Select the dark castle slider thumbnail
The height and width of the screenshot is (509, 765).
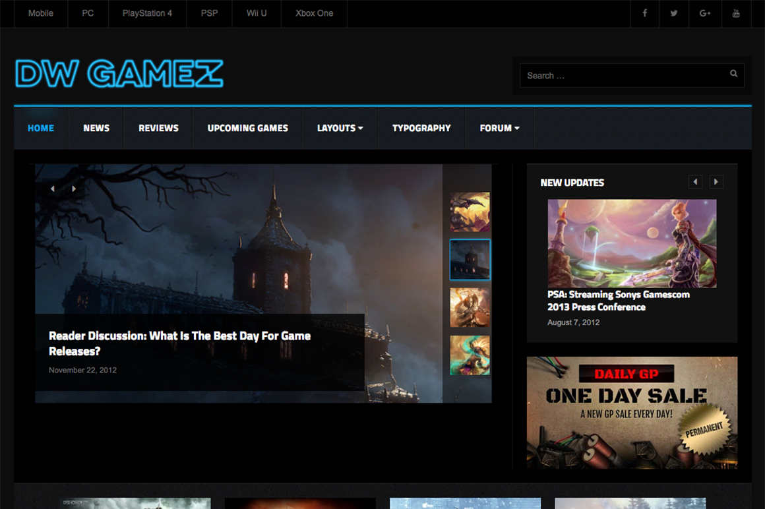click(x=470, y=260)
